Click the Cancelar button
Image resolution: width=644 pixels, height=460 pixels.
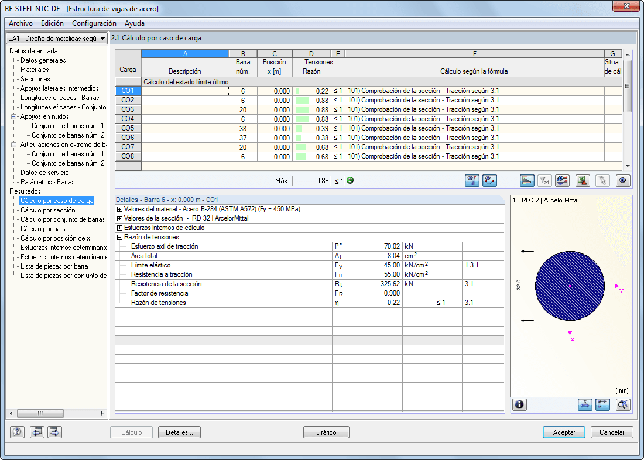[612, 432]
